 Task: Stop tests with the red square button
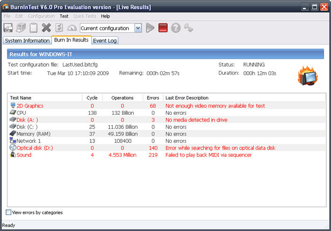tap(163, 28)
